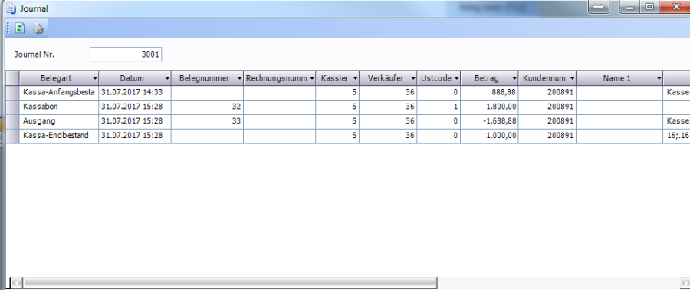Click the printer icon in toolbar

coord(38,28)
